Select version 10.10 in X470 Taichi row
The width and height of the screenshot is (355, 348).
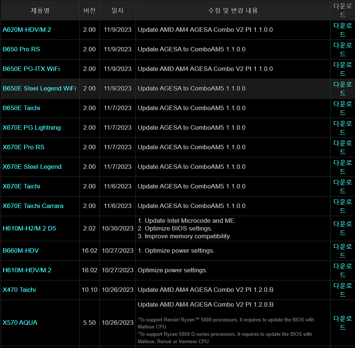[x=89, y=290]
